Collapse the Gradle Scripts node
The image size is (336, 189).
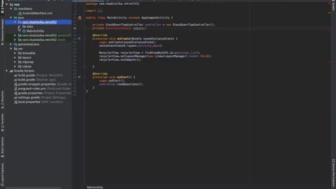pos(7,71)
